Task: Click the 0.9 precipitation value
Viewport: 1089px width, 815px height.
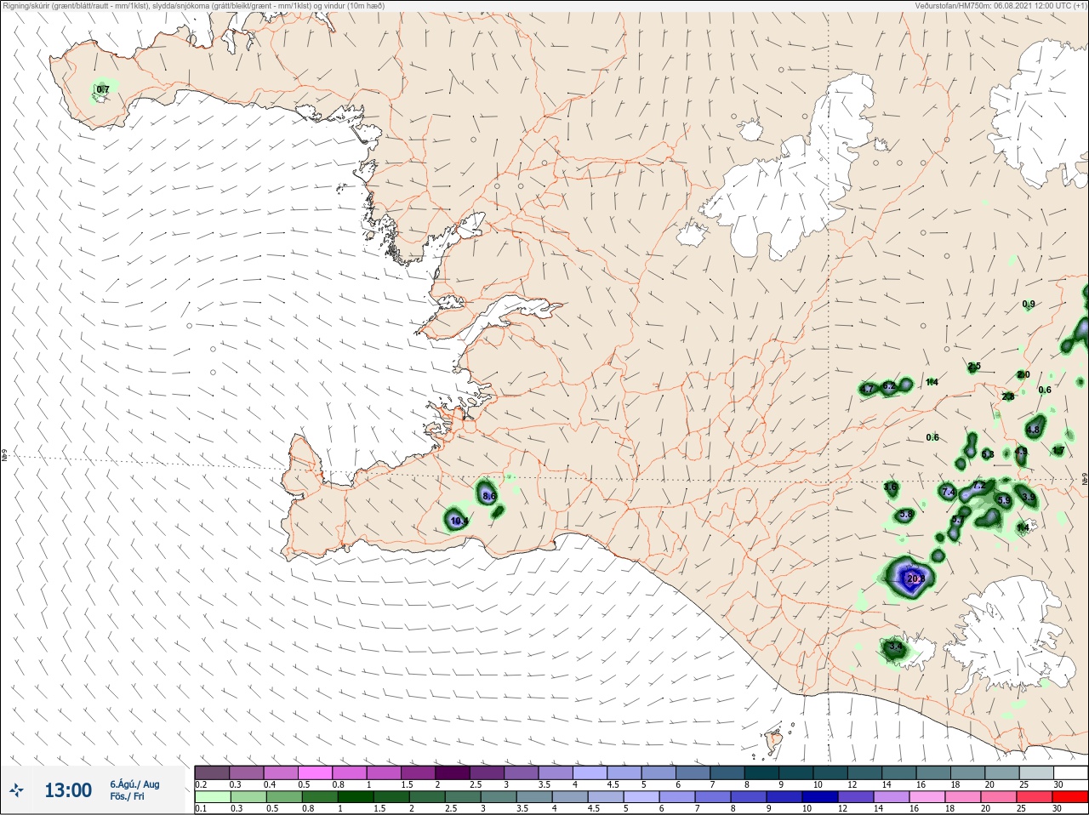Action: [x=1029, y=305]
